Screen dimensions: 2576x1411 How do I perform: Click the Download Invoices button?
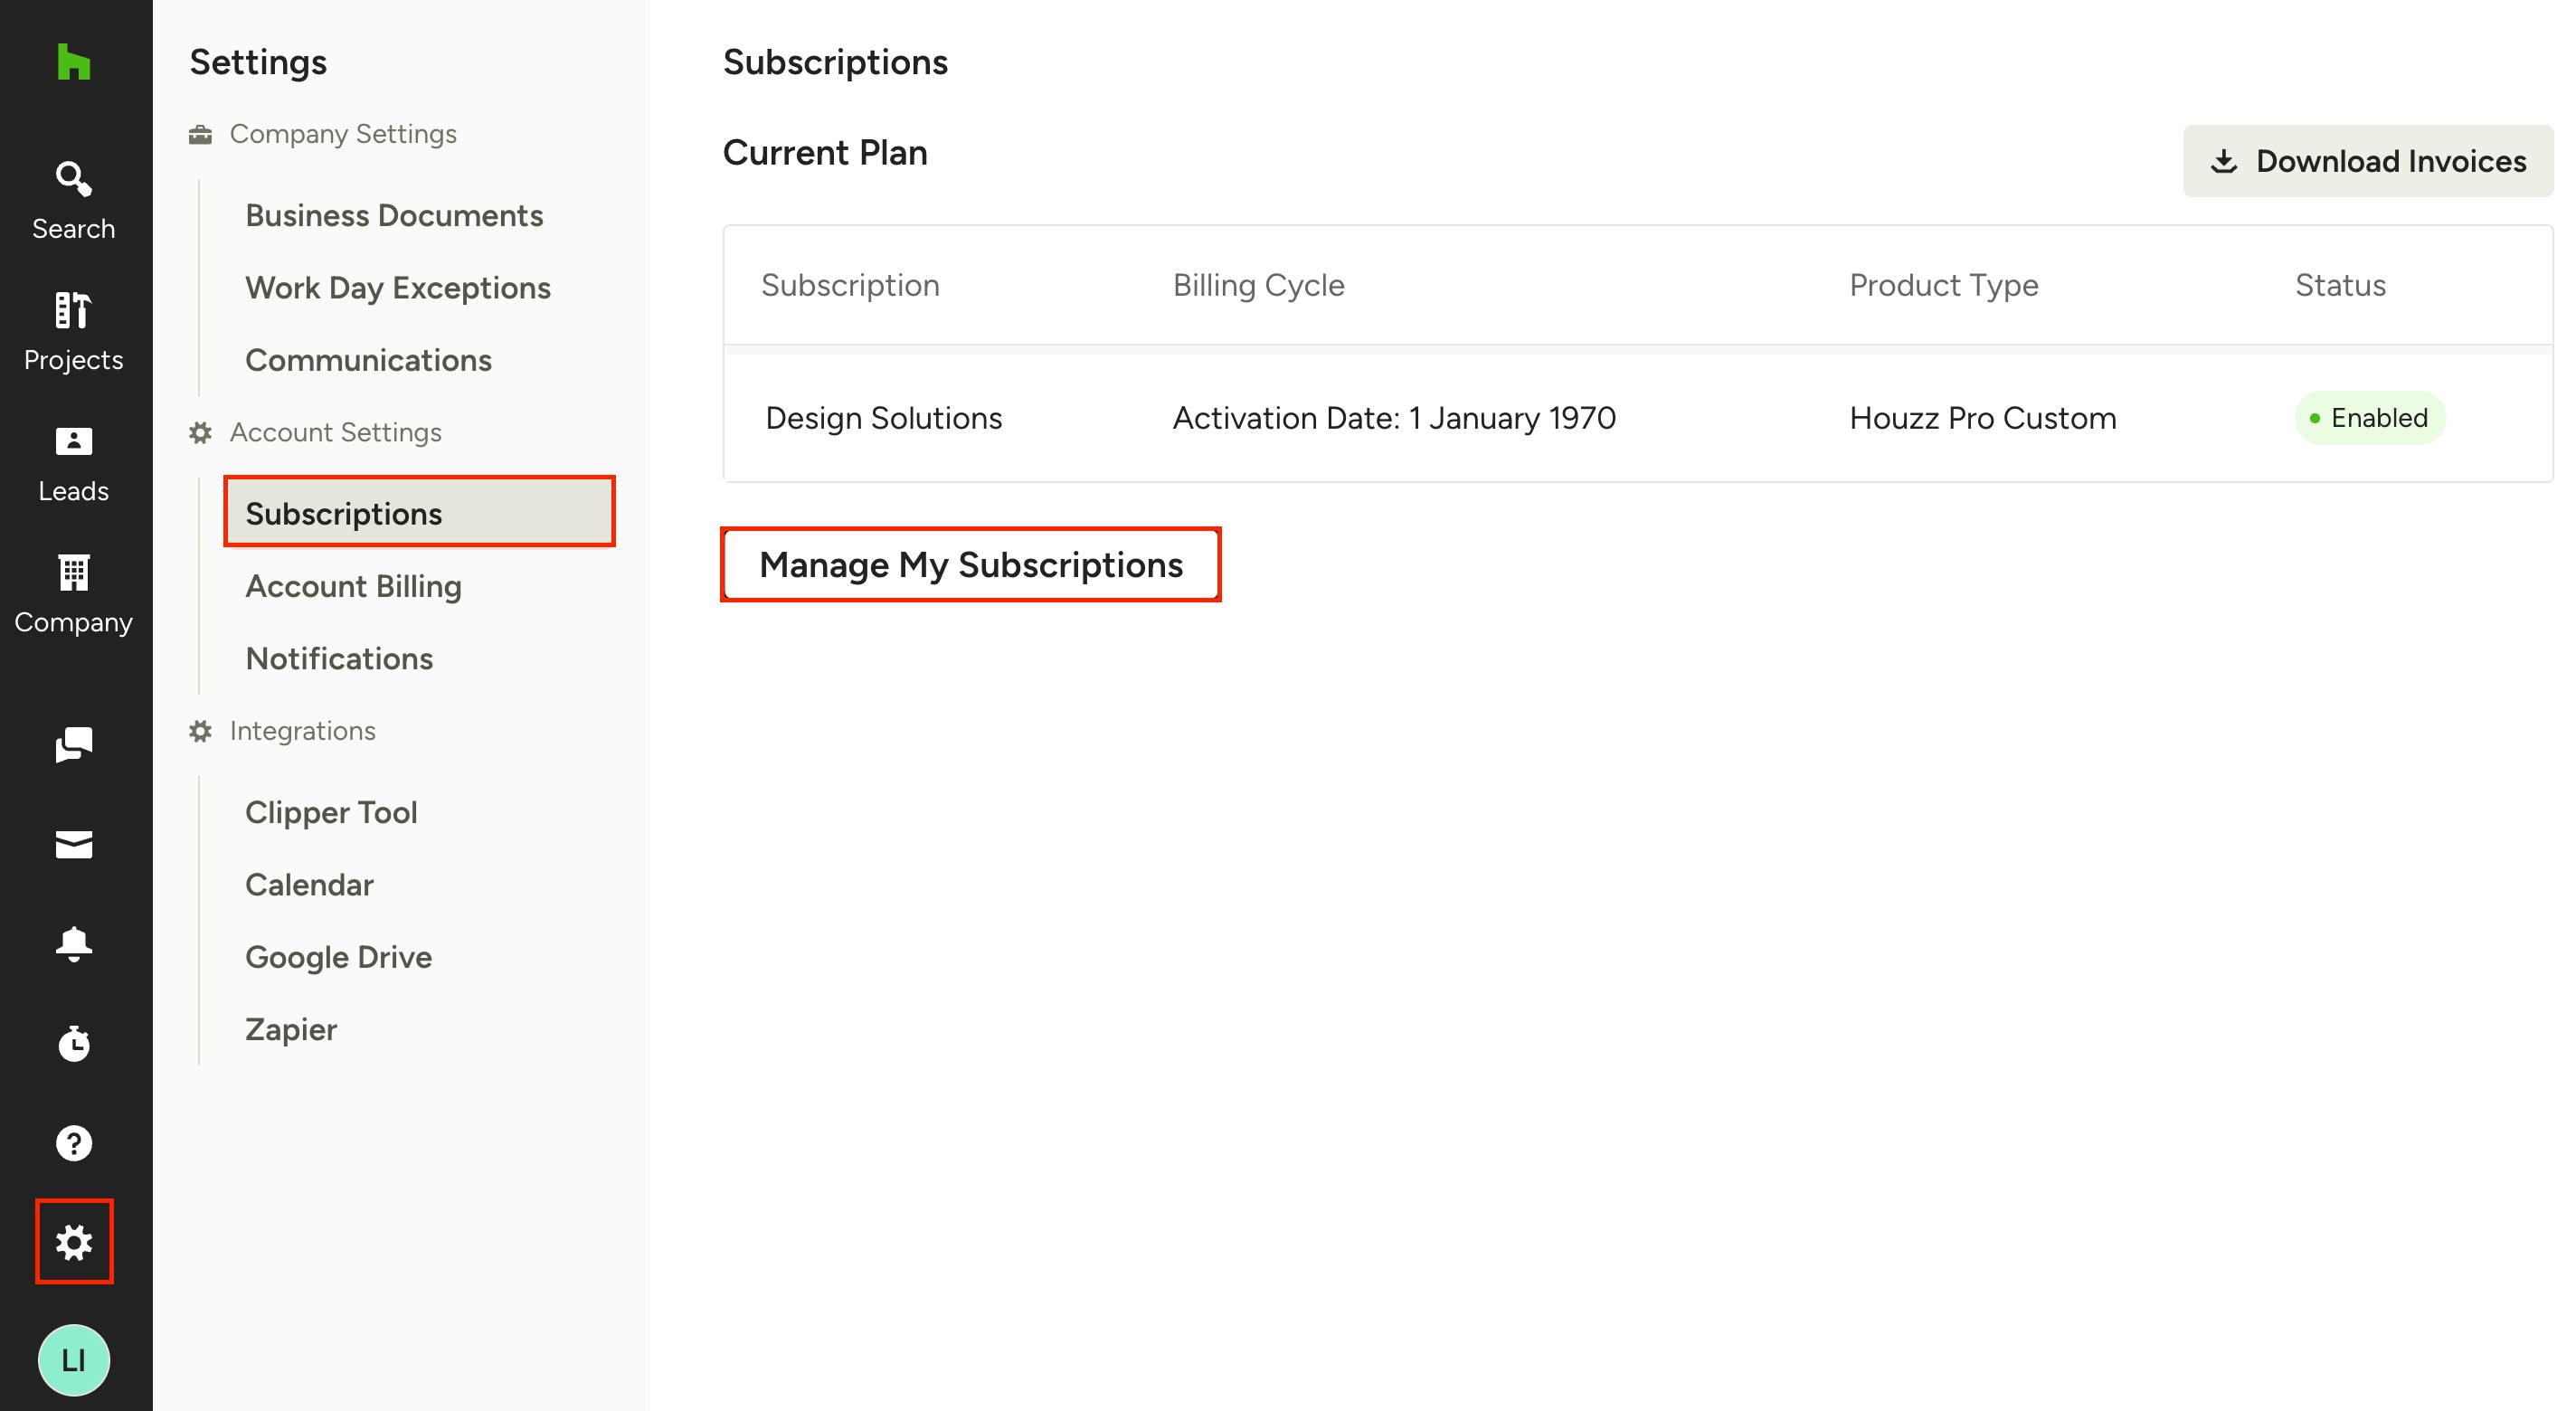(x=2367, y=161)
